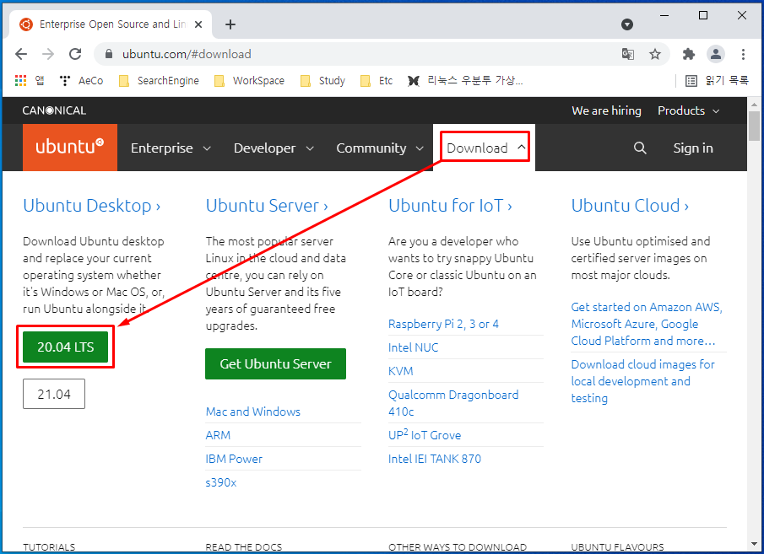The height and width of the screenshot is (554, 764).
Task: Open the Chrome three-dot menu
Action: pyautogui.click(x=743, y=54)
